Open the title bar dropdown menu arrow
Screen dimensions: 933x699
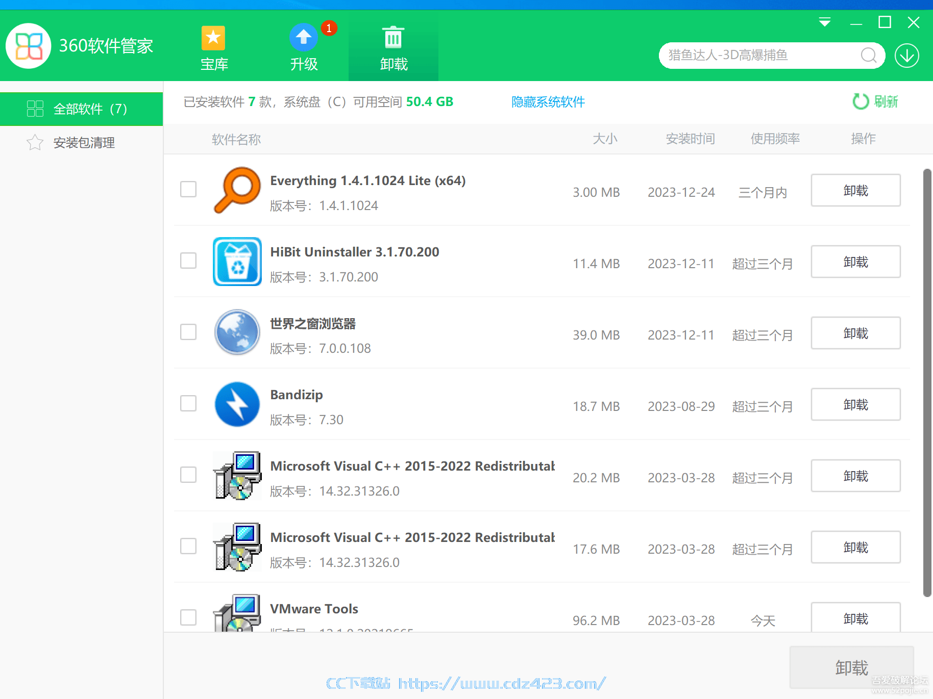[825, 22]
